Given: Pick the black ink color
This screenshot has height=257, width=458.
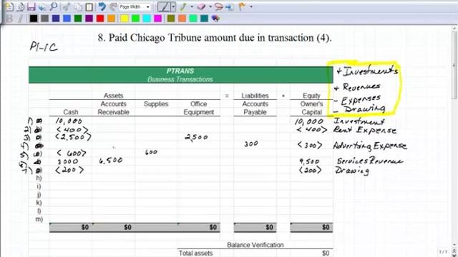Looking at the screenshot, I should click(34, 19).
